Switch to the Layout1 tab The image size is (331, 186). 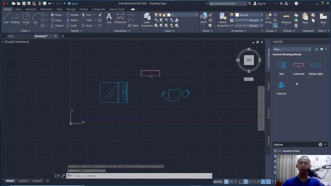coord(23,181)
